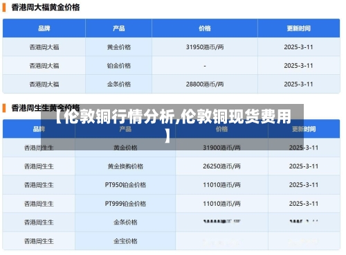Image resolution: width=346 pixels, height=255 pixels.
Task: Select 香港周大福 brand cell in 金条价格 row
Action: [44, 85]
